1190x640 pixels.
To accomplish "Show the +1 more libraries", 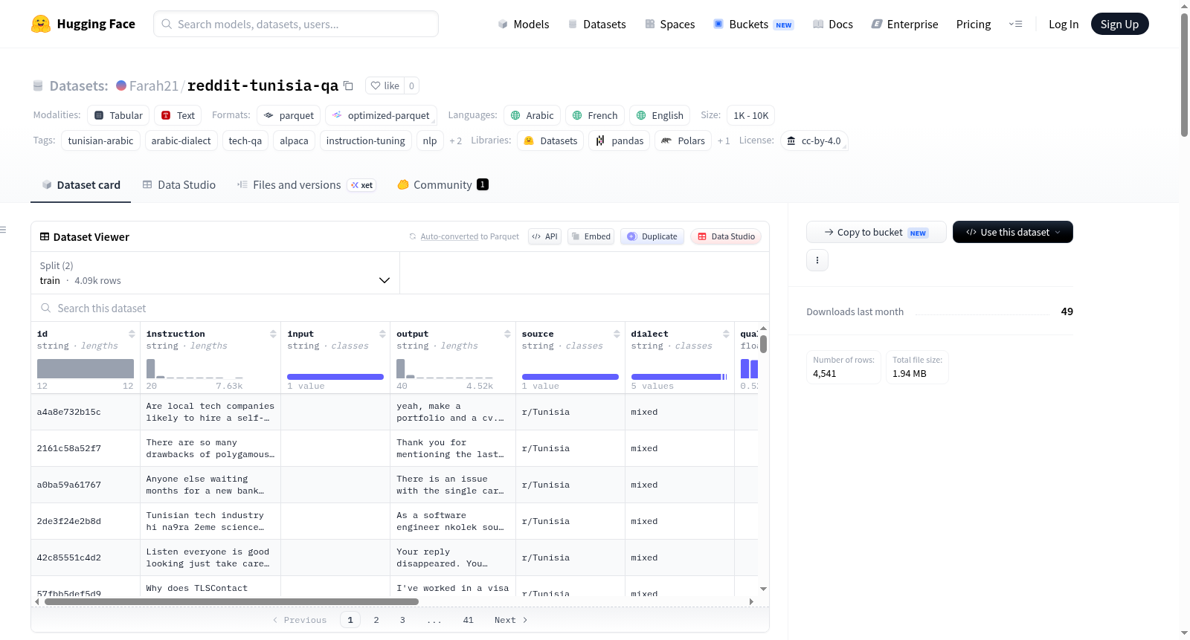I will [x=724, y=141].
